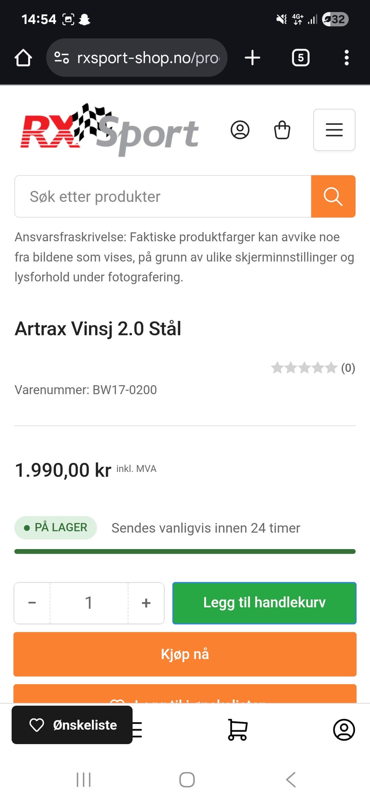Click the site info icon in address bar

tap(62, 58)
